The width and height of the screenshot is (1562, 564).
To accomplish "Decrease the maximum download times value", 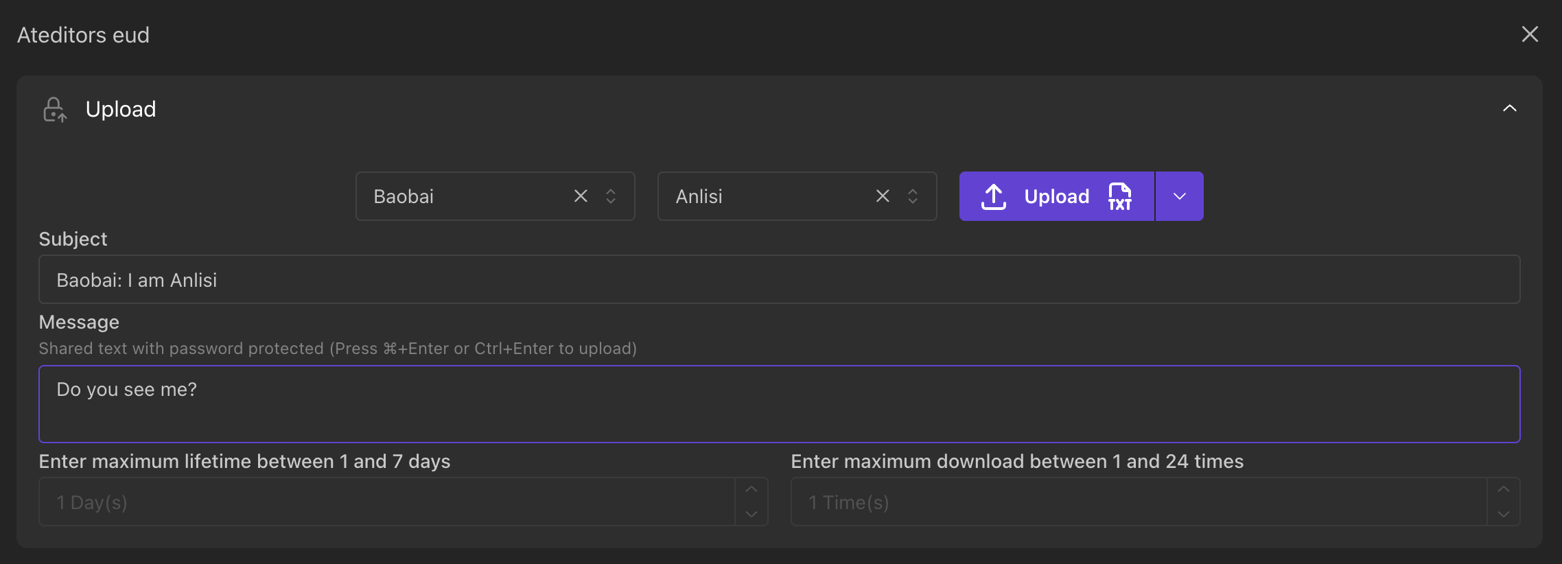I will tap(1503, 514).
